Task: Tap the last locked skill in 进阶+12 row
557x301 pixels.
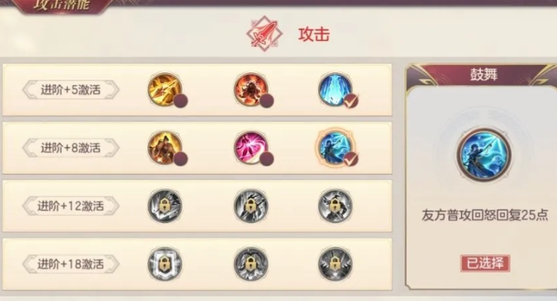Action: point(336,206)
